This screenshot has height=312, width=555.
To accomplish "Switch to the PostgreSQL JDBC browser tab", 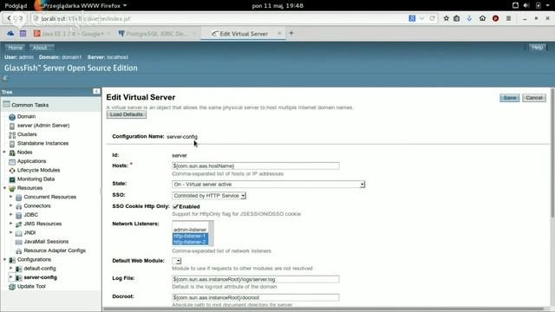I will pos(157,34).
